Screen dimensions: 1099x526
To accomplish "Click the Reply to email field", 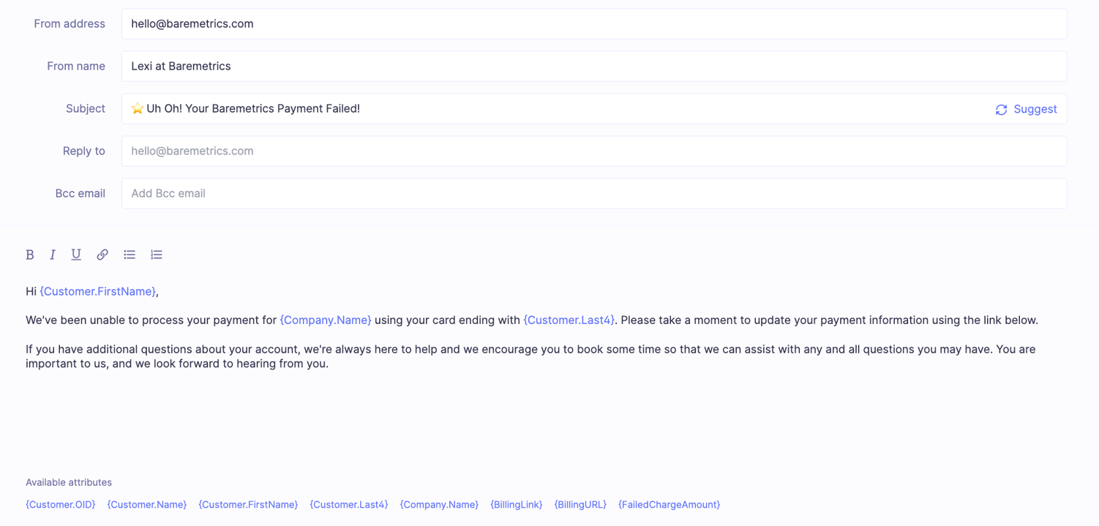I will [593, 151].
